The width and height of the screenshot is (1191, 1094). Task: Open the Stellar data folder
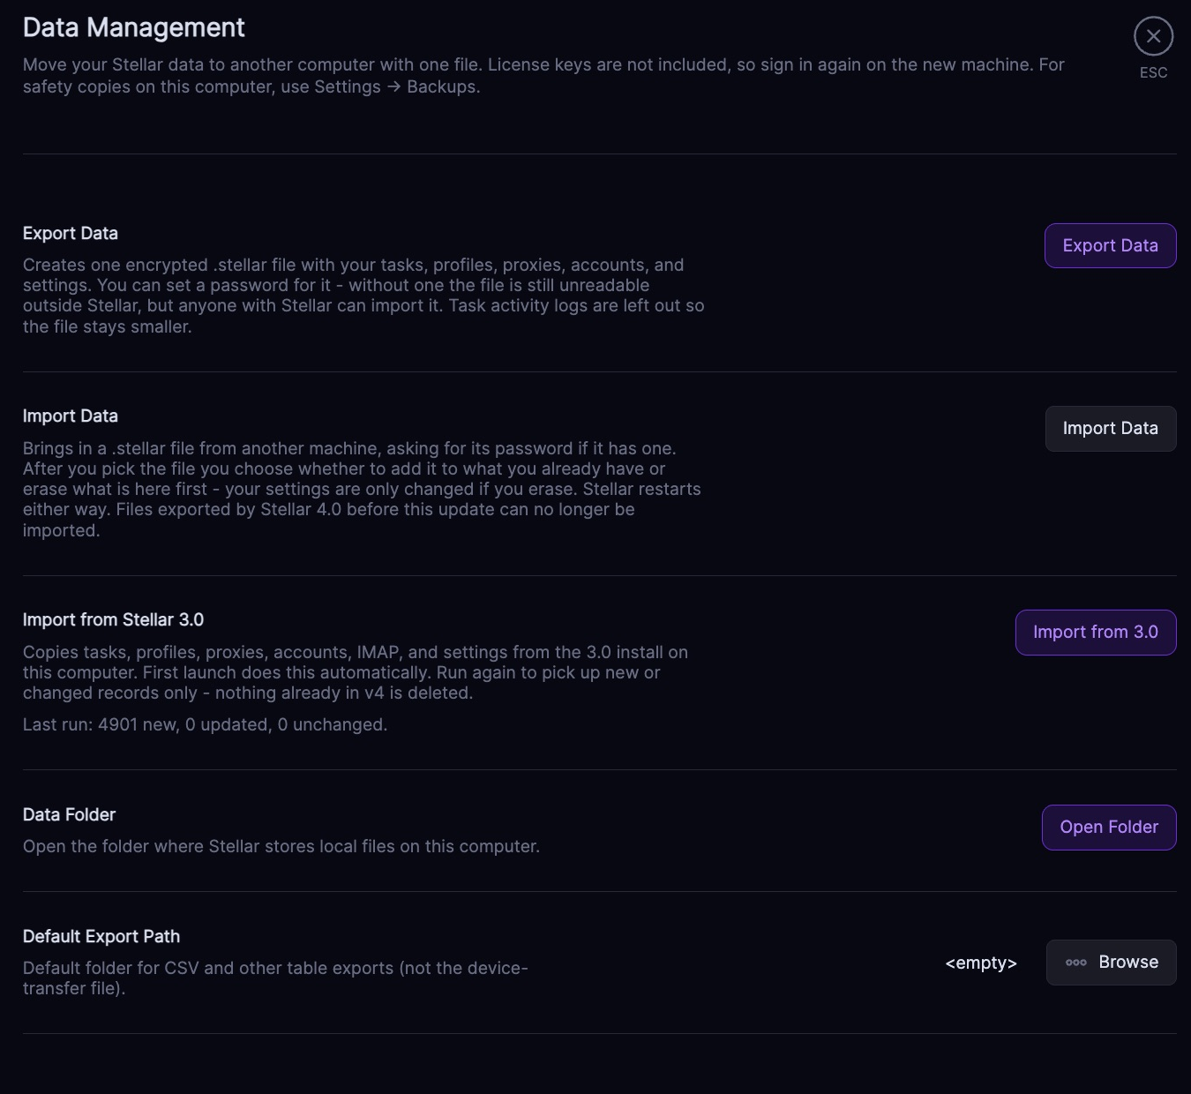coord(1109,828)
